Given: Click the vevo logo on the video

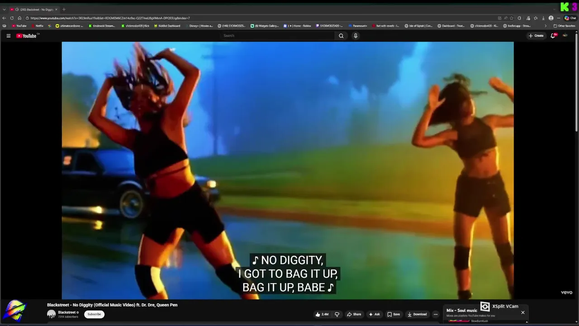Looking at the screenshot, I should tap(566, 292).
